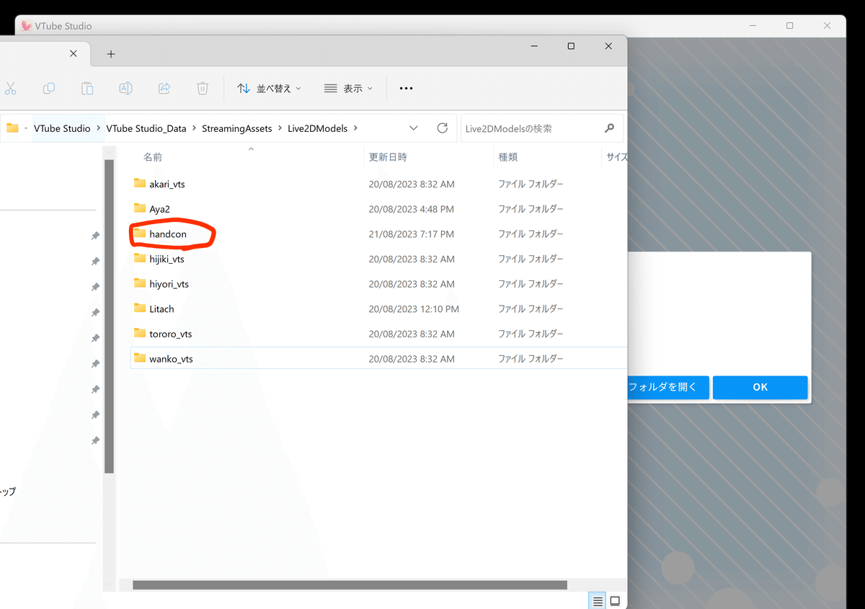865x609 pixels.
Task: Select the Aya2 folder name
Action: (x=159, y=209)
